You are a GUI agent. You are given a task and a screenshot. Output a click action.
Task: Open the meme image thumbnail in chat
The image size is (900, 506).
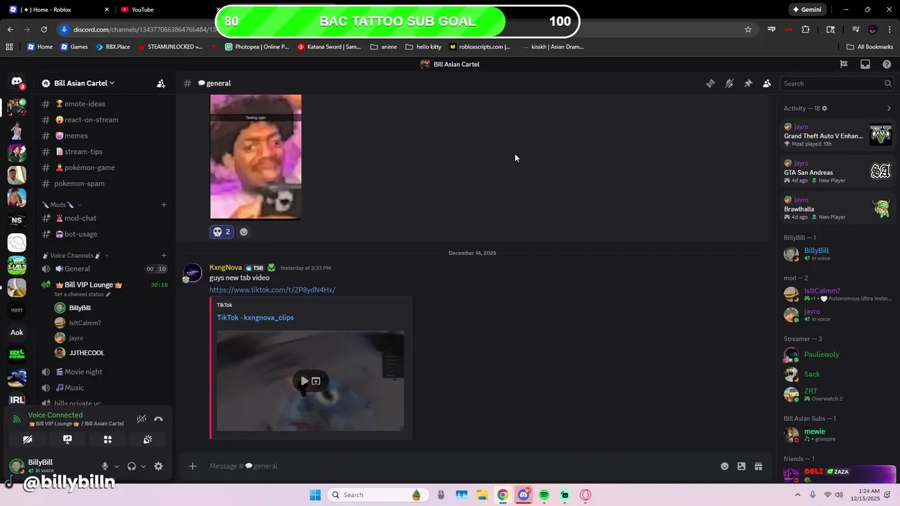pos(256,157)
